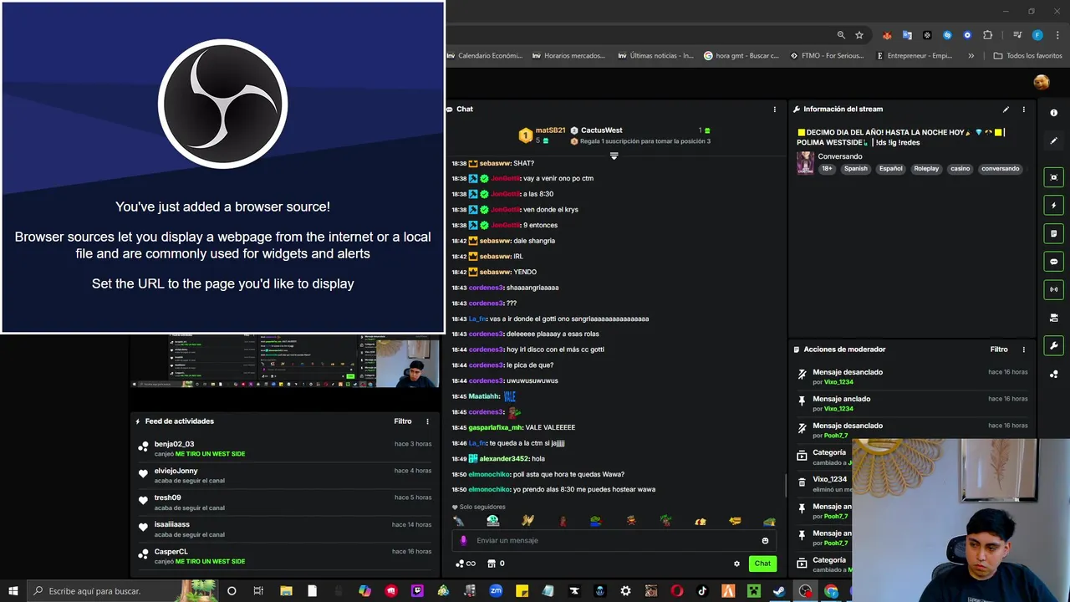Open user avatar menu at top right
This screenshot has width=1070, height=602.
[x=1041, y=82]
